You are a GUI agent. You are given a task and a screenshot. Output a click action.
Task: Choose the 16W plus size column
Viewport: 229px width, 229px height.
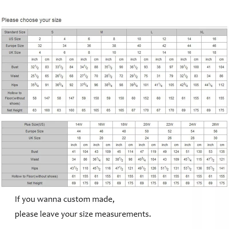pos(102,125)
